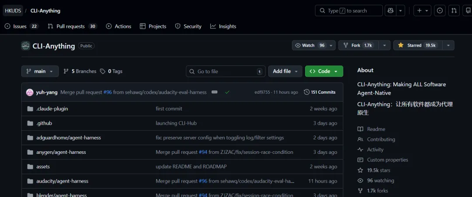This screenshot has width=472, height=197.
Task: Open the issues icon in top bar
Action: (440, 10)
